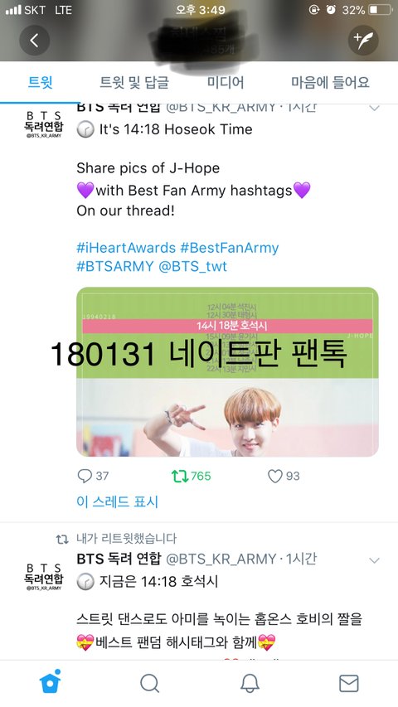
Task: Select the 트윗 tab
Action: 40,83
